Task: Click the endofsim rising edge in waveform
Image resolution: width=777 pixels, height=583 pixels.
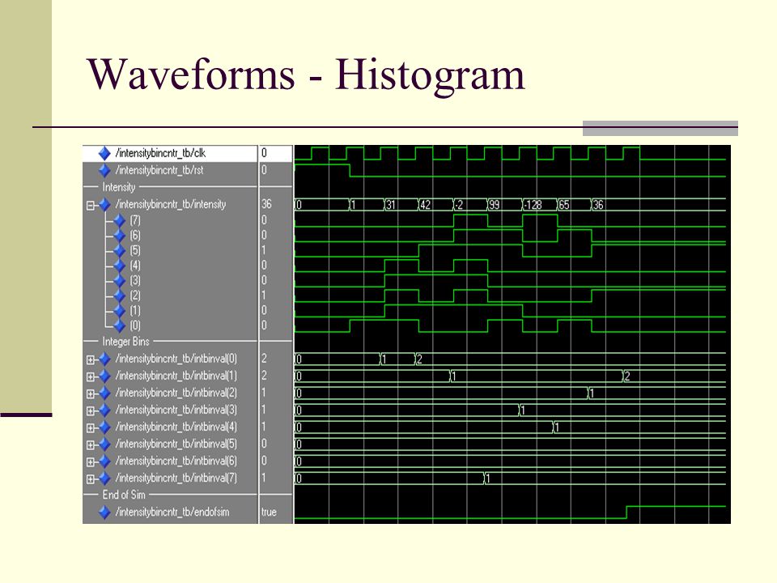Action: (x=626, y=512)
